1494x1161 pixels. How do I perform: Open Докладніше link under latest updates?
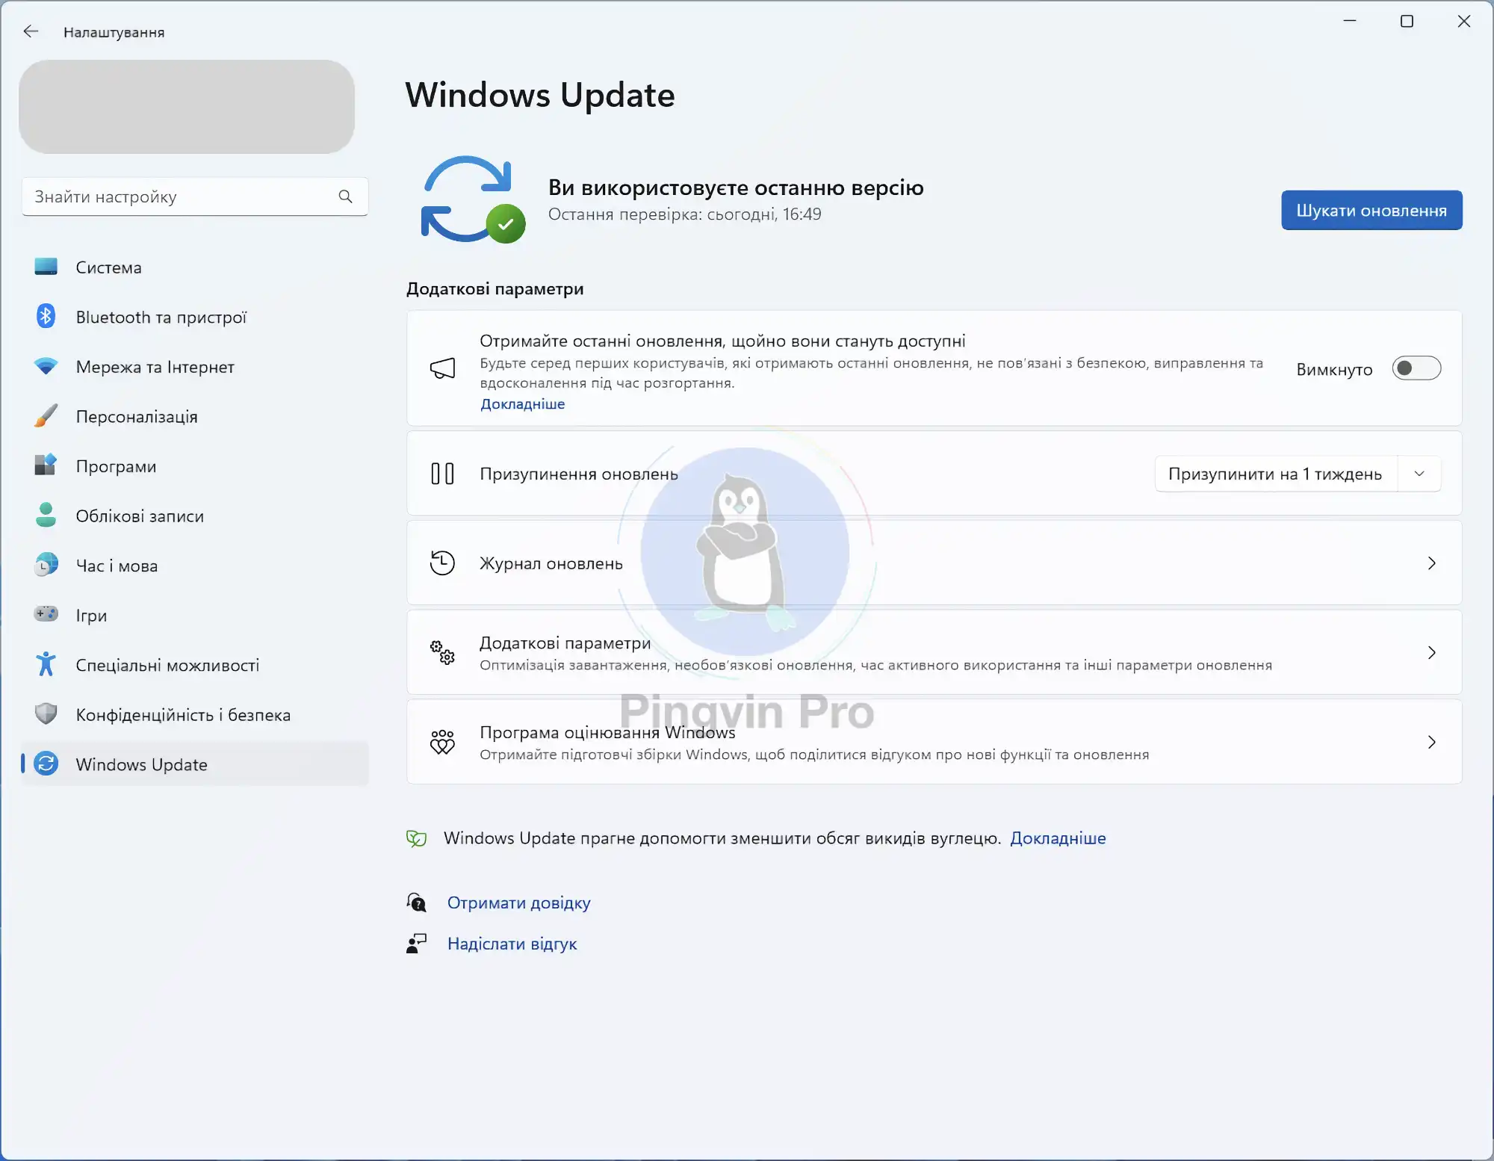(x=522, y=404)
